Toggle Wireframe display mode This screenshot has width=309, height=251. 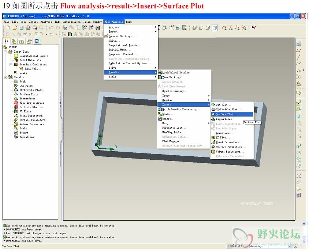[x=194, y=28]
